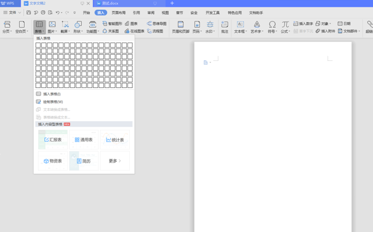Expand the 文件 file menu chevron

20,12
